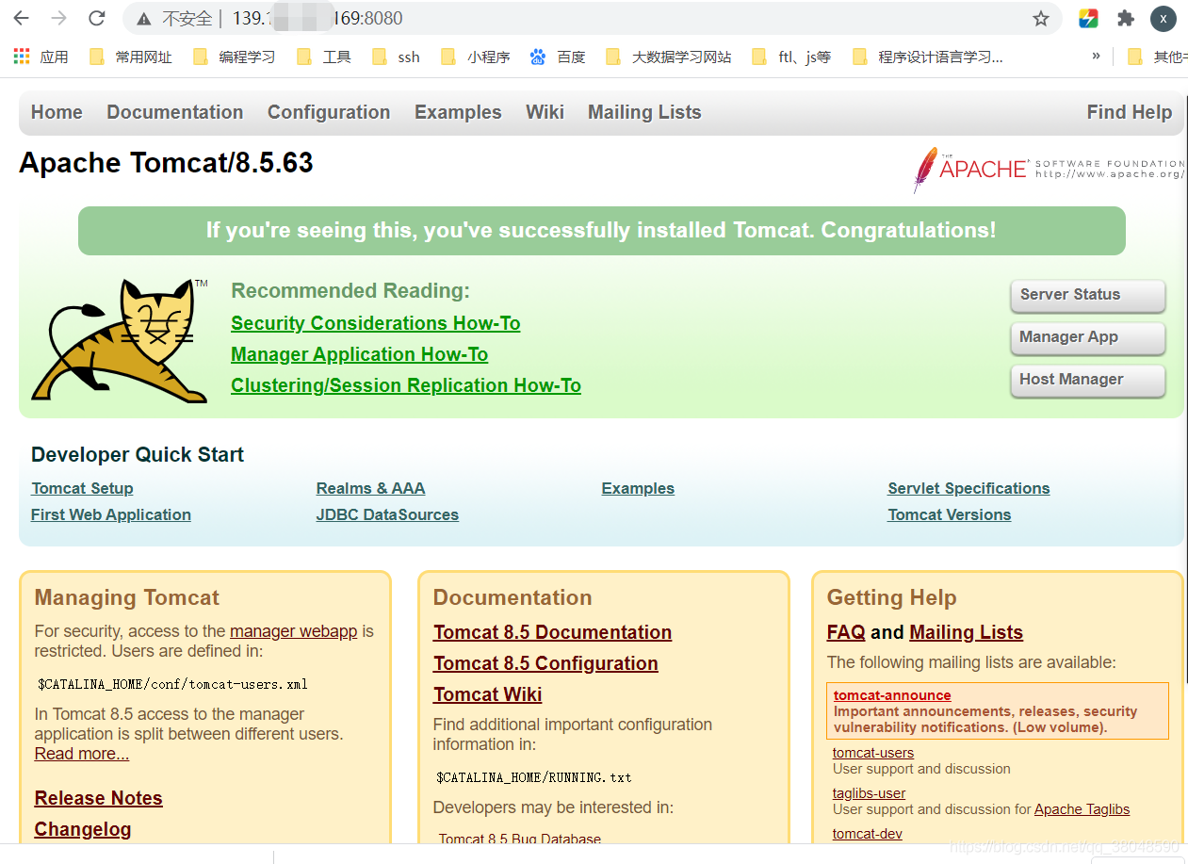Click the Tomcat cat mascot image
Viewport: 1188px width, 864px height.
[x=120, y=341]
